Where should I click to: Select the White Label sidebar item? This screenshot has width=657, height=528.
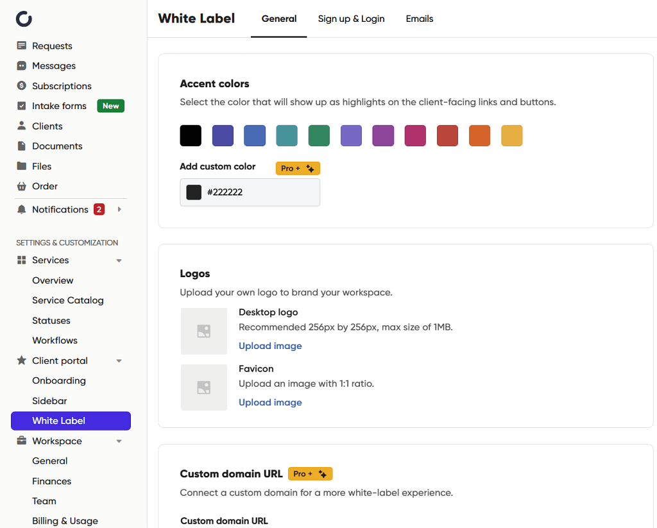tap(71, 421)
